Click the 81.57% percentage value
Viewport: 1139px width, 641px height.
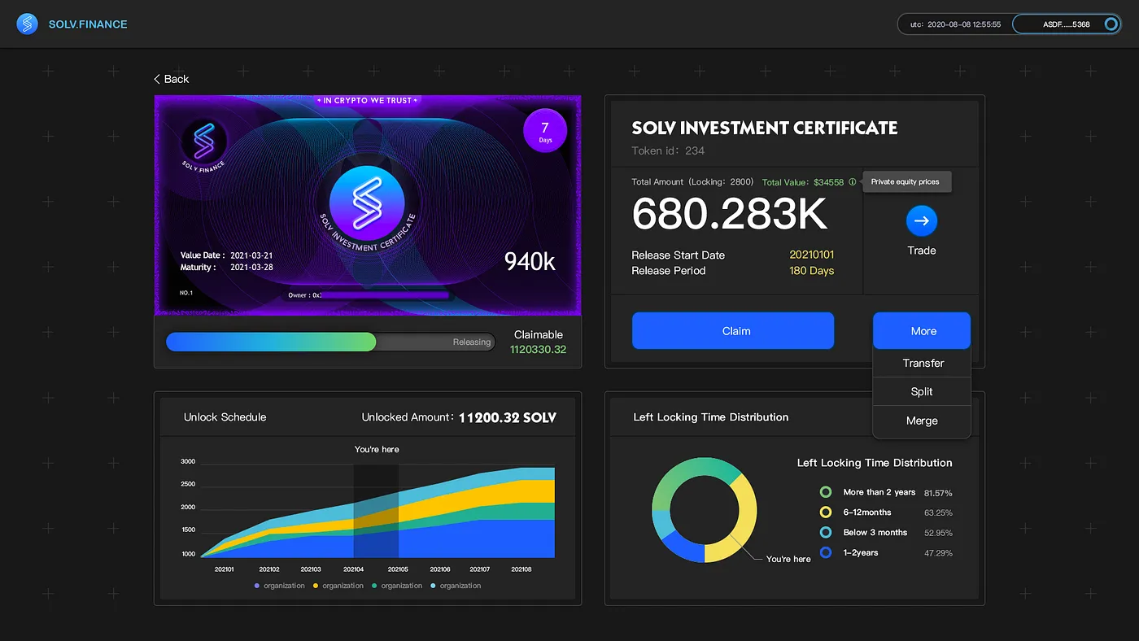(x=938, y=493)
